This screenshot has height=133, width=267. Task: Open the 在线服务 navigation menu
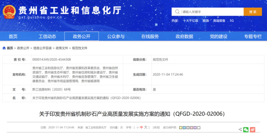click(x=150, y=36)
